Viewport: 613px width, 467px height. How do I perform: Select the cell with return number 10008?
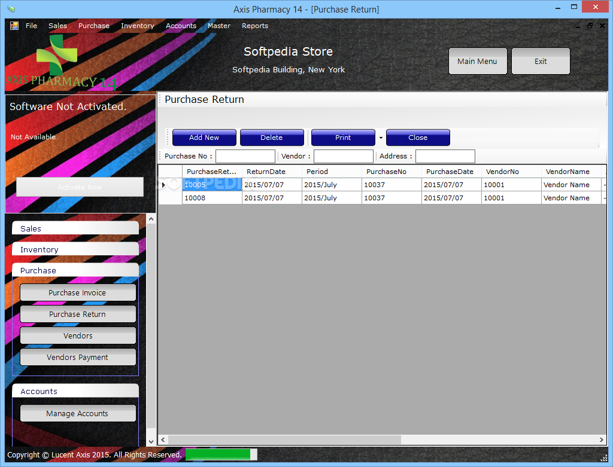click(212, 198)
